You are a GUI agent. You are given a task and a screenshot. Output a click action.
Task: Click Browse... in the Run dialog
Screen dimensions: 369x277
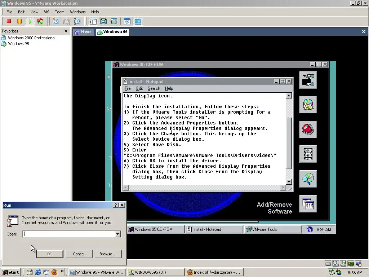coord(108,254)
